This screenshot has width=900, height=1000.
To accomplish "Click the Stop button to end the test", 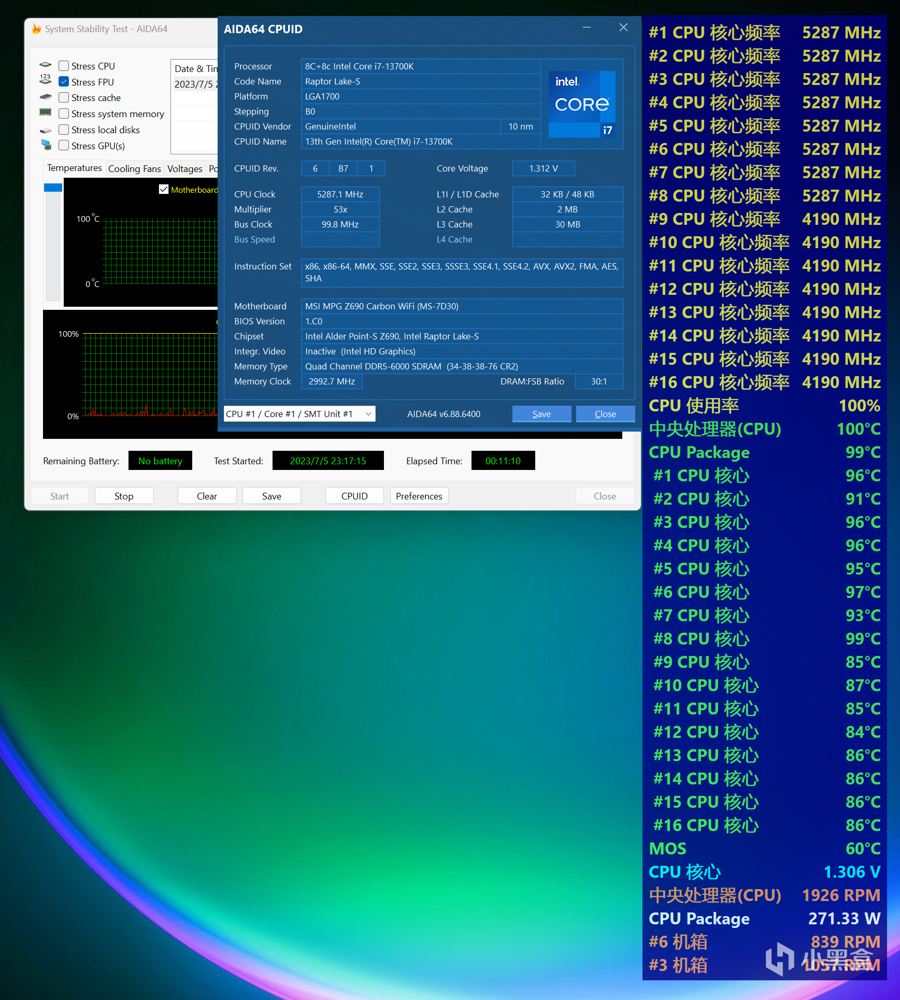I will (124, 496).
